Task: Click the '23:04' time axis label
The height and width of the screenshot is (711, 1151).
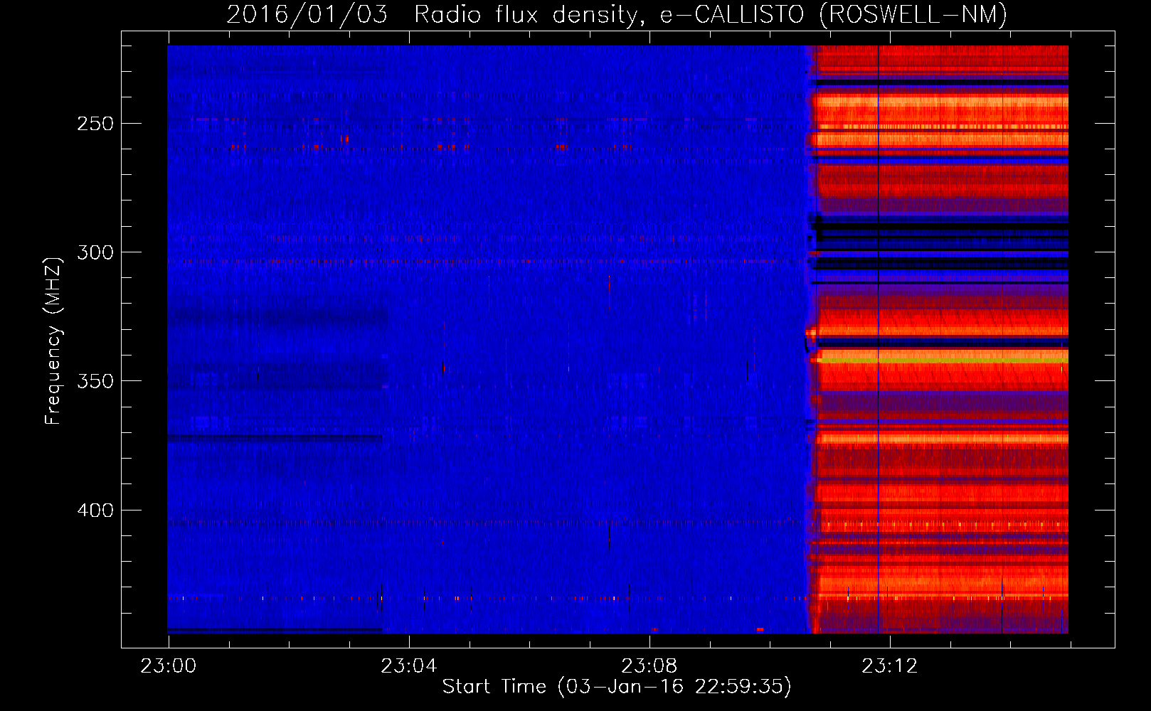Action: coord(408,666)
